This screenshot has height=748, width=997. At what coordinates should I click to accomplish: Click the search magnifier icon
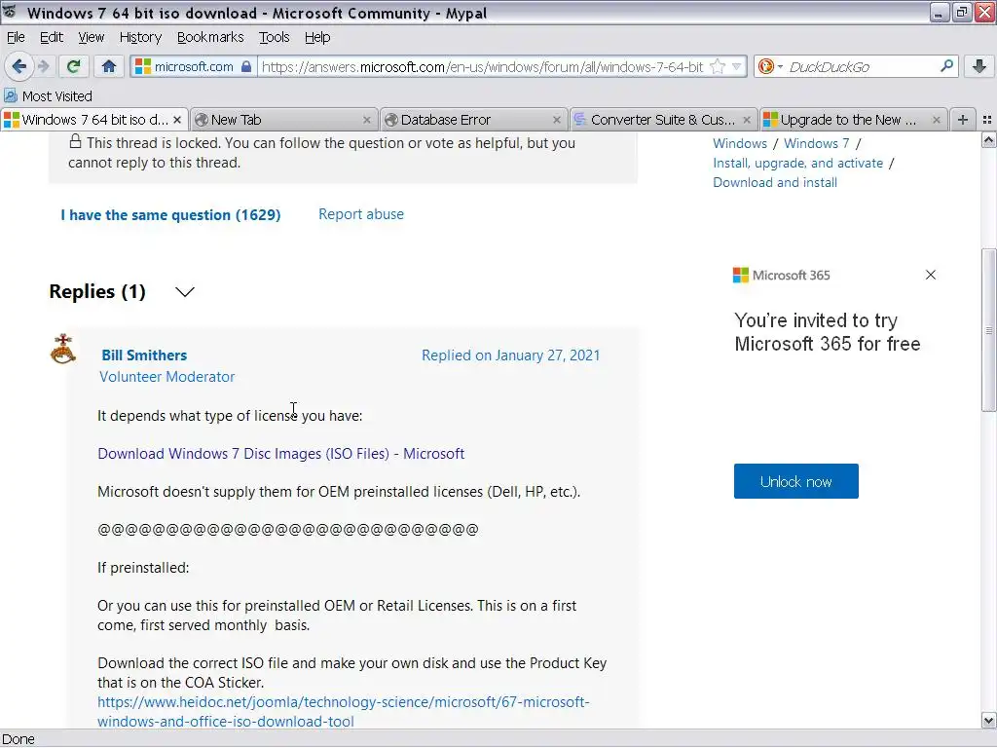pos(946,66)
